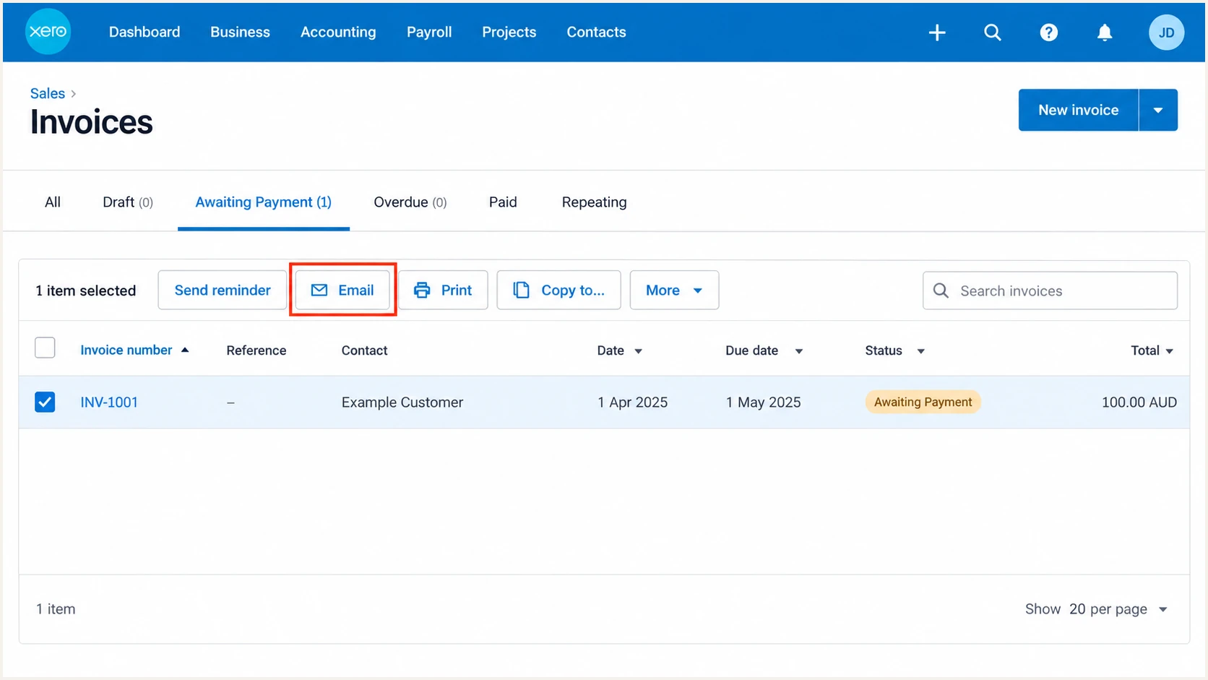Uncheck the INV-1001 row checkbox
The width and height of the screenshot is (1208, 680).
coord(45,402)
